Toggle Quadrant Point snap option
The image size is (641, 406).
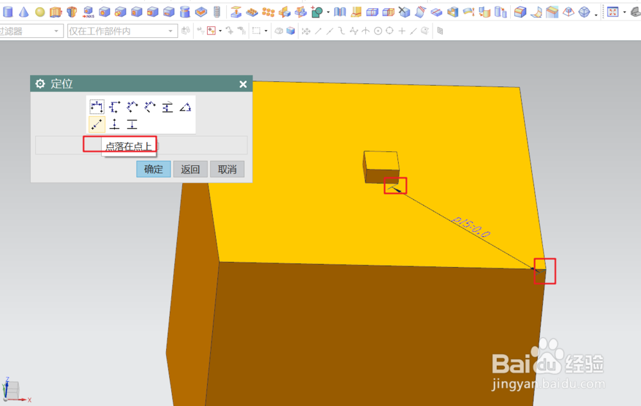point(390,31)
